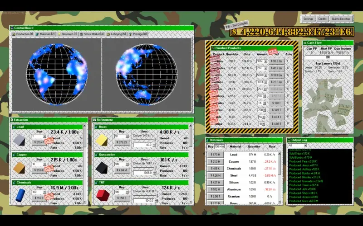Toggle Auto sell checkbox on $4.09 T row
This screenshot has width=363, height=226.
coord(288,123)
